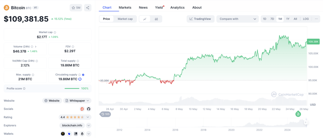This screenshot has width=323, height=138.
Task: Click the $109,381.85 price text
Action: (x=26, y=19)
